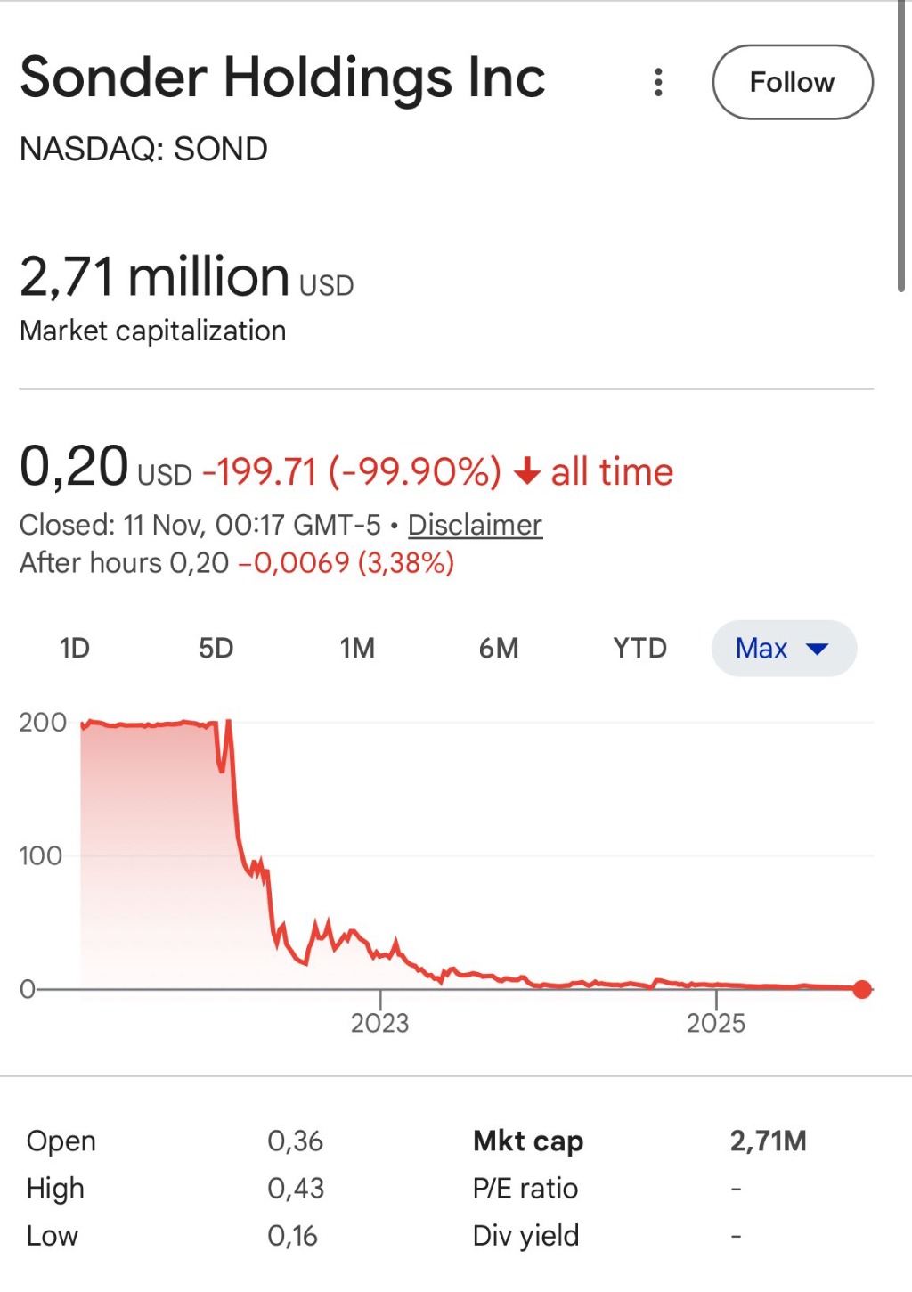The width and height of the screenshot is (912, 1292).
Task: Click the price line peak near 200
Action: pyautogui.click(x=229, y=722)
